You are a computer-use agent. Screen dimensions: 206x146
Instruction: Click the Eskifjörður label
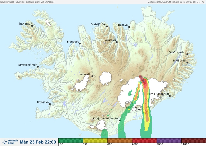(x=180, y=61)
